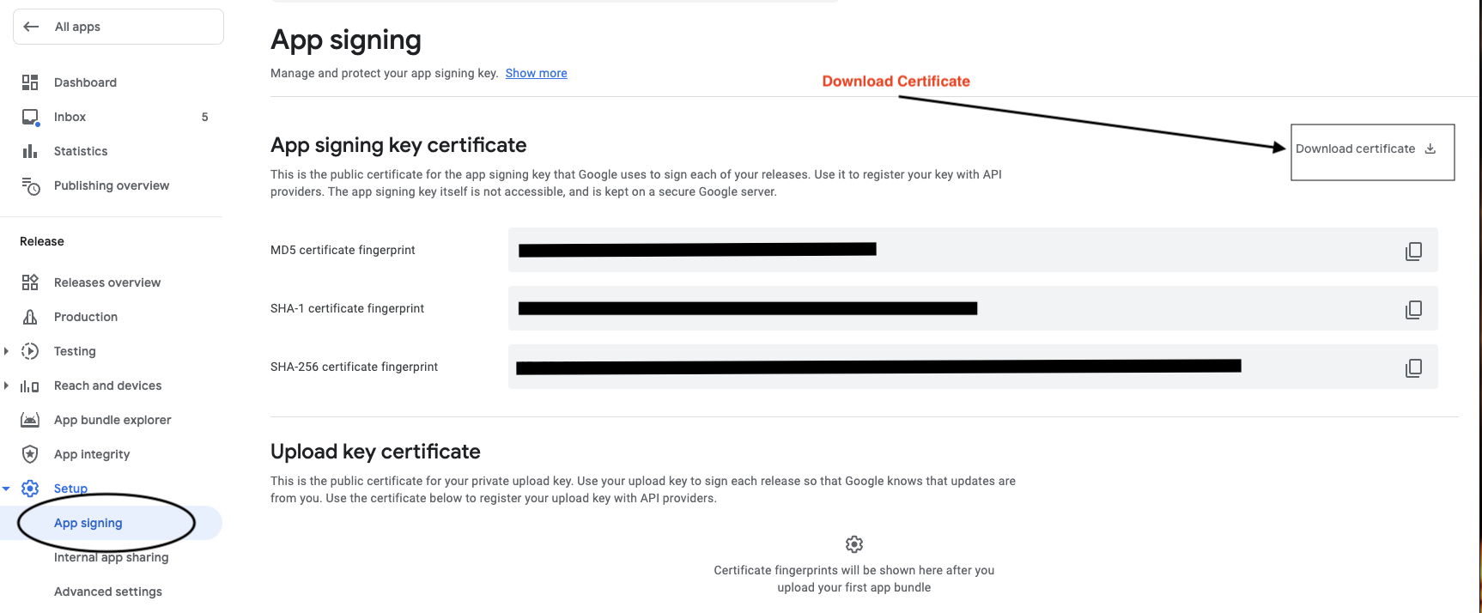The width and height of the screenshot is (1482, 613).
Task: Click the Show more link
Action: (x=536, y=73)
